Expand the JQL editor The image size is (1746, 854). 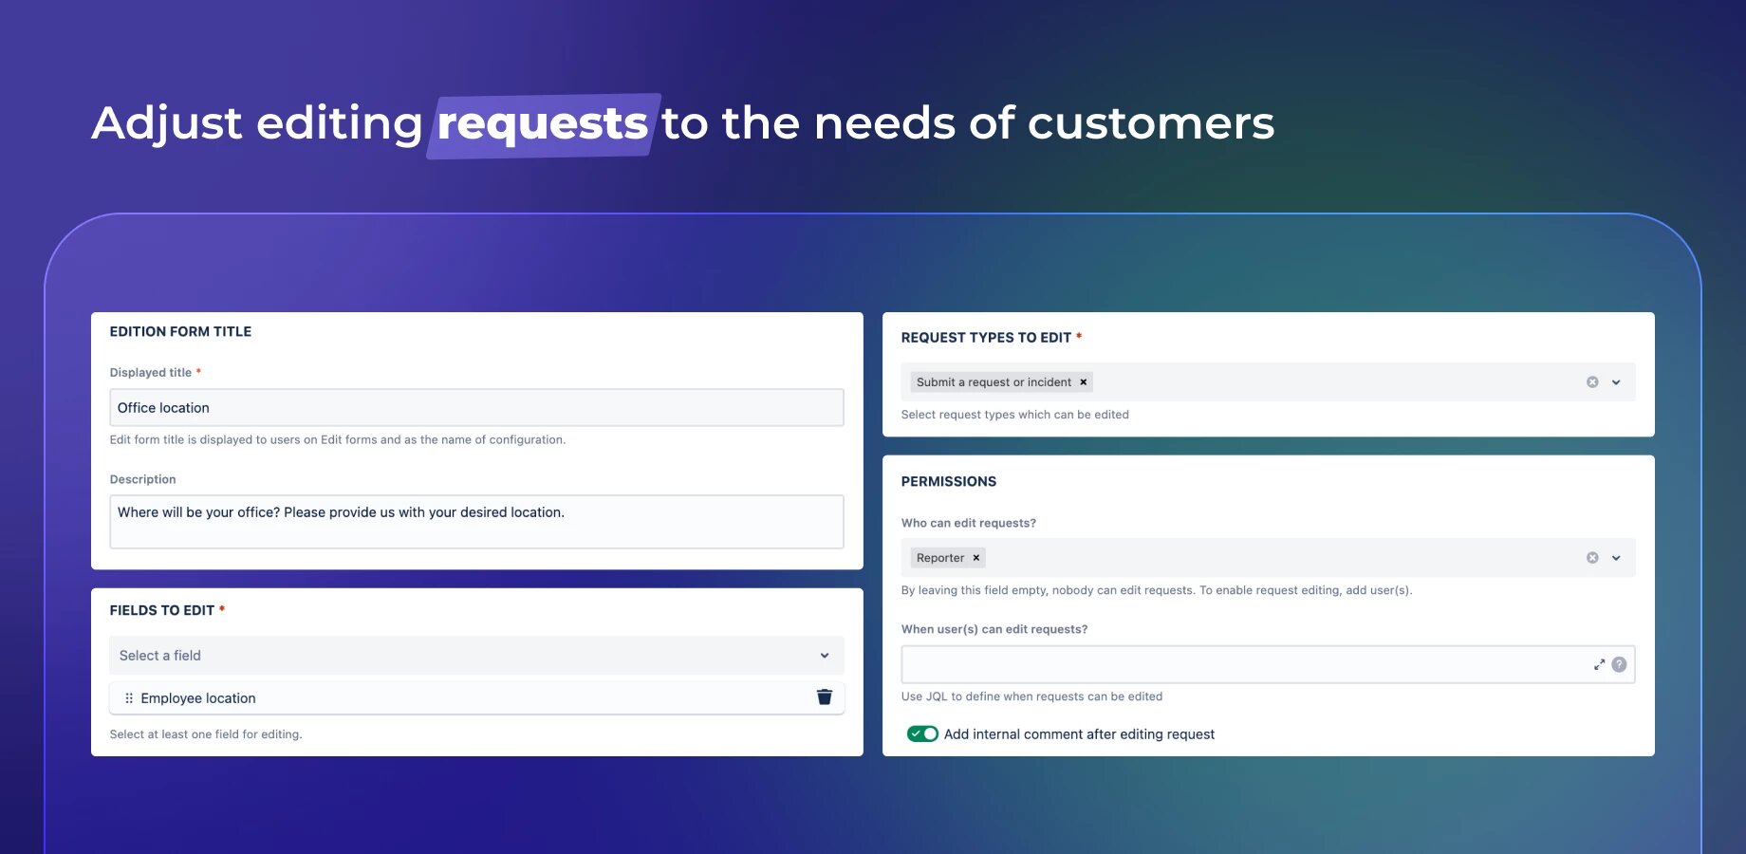pyautogui.click(x=1599, y=664)
